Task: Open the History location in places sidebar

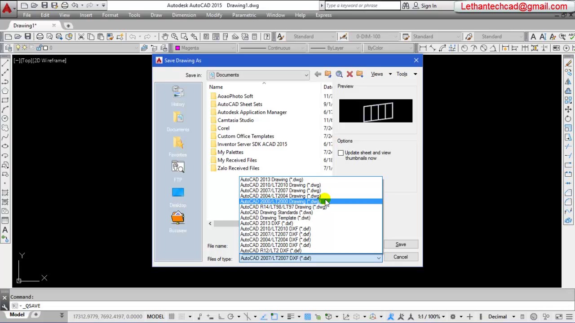Action: tap(178, 96)
